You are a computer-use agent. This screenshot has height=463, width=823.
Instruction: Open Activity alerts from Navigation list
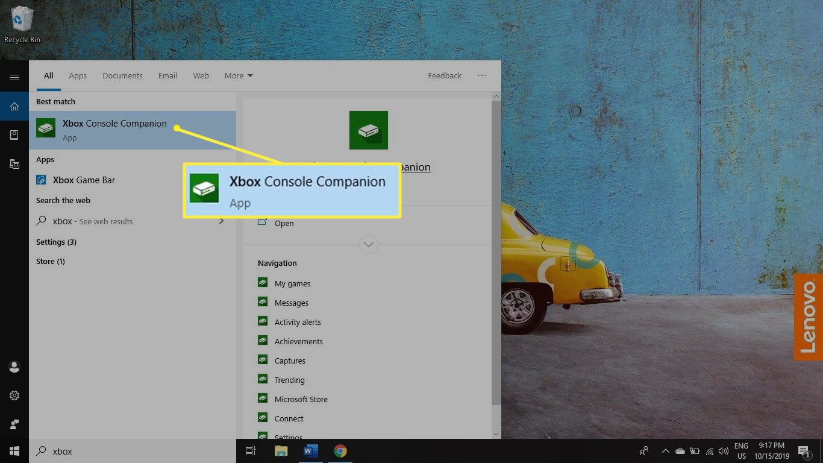(x=298, y=322)
